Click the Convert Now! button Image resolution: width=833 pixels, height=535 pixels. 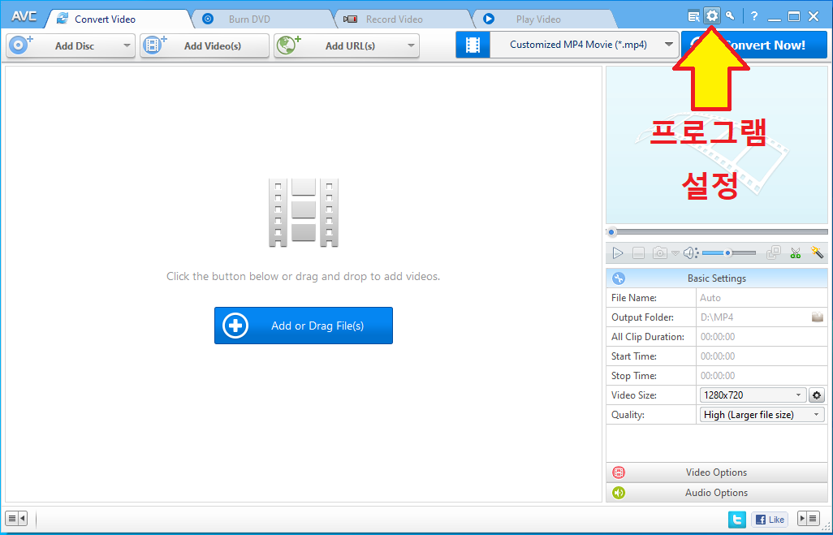point(754,45)
